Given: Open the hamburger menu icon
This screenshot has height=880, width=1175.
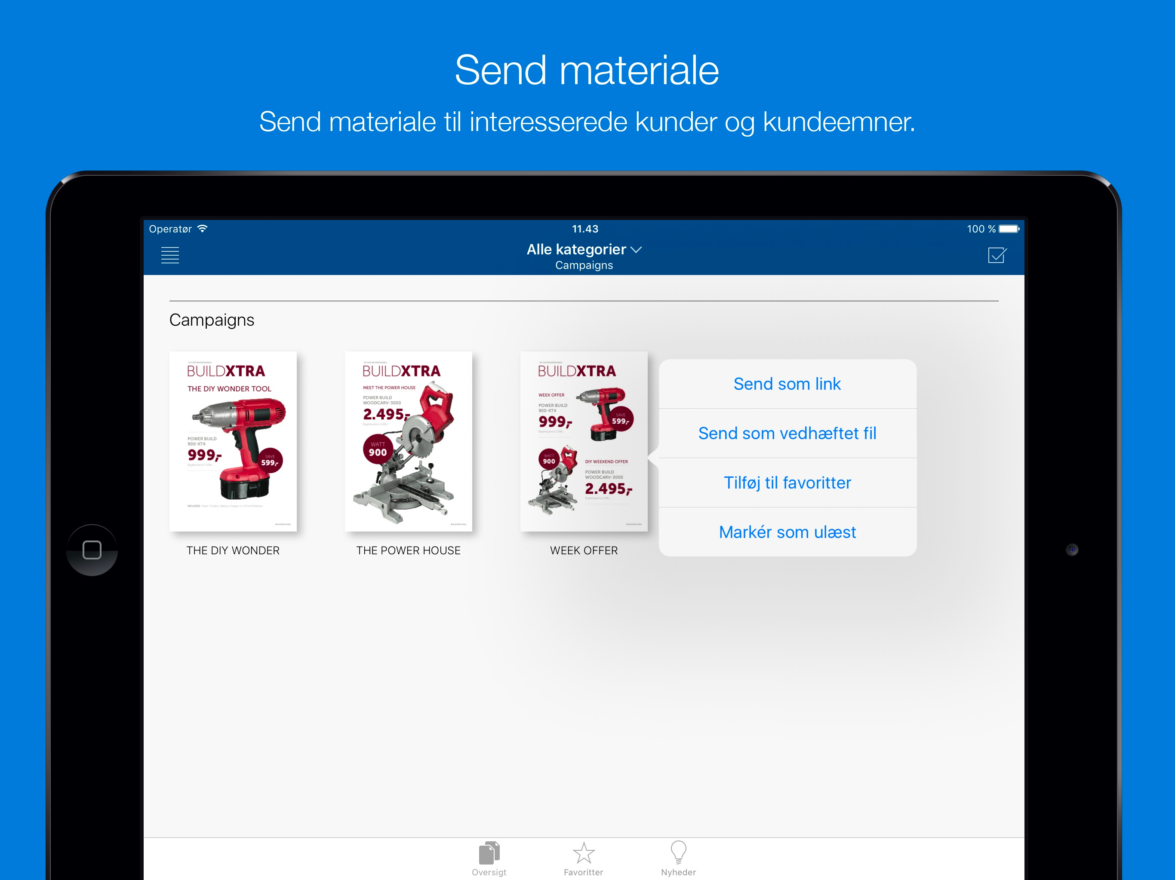Looking at the screenshot, I should (170, 255).
